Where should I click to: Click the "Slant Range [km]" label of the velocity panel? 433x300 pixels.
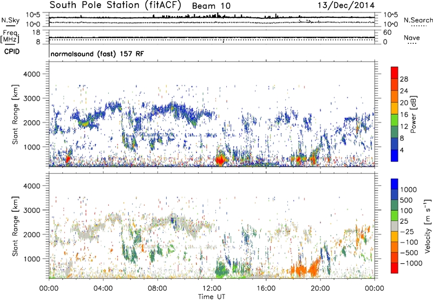pos(15,226)
